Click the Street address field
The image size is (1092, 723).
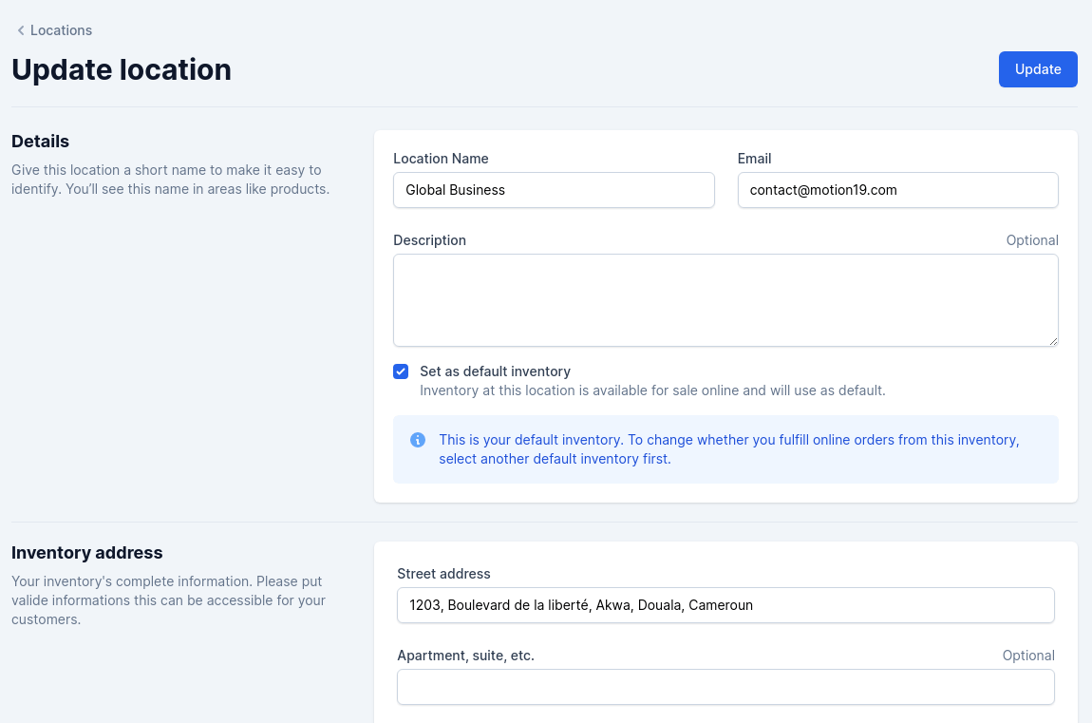pos(725,605)
